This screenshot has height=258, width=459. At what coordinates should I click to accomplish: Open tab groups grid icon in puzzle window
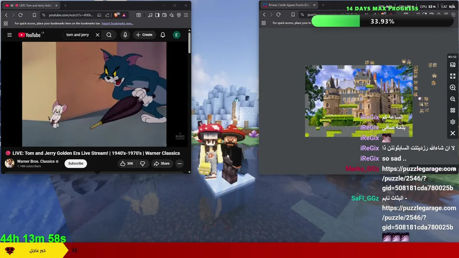264,23
